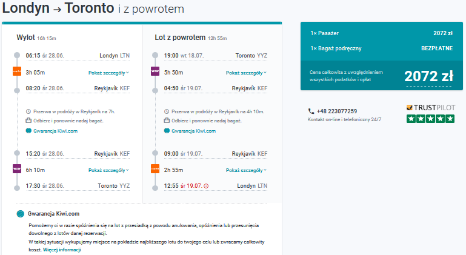Screen dimensions: 466x255
Task: Click the Trustpilot five-star rating
Action: pyautogui.click(x=431, y=119)
